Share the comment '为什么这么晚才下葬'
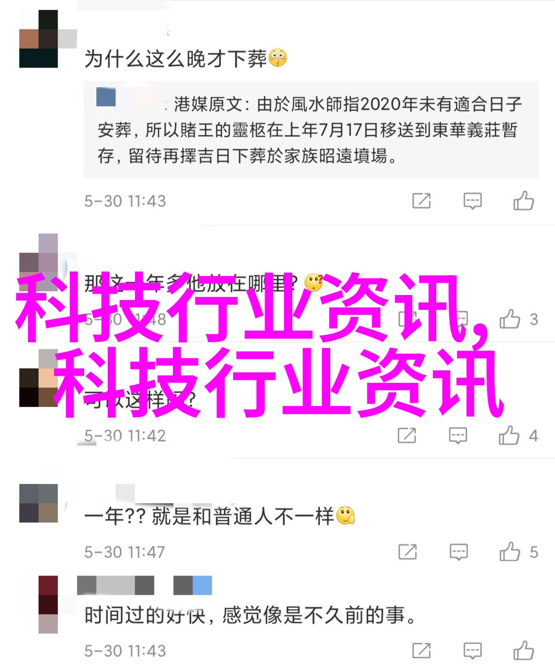The height and width of the screenshot is (672, 555). point(421,201)
